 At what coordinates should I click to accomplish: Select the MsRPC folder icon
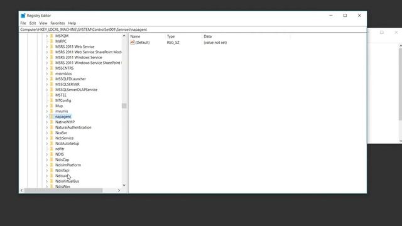(52, 41)
